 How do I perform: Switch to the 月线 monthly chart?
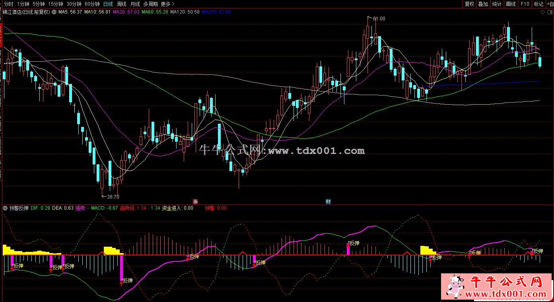pos(135,4)
